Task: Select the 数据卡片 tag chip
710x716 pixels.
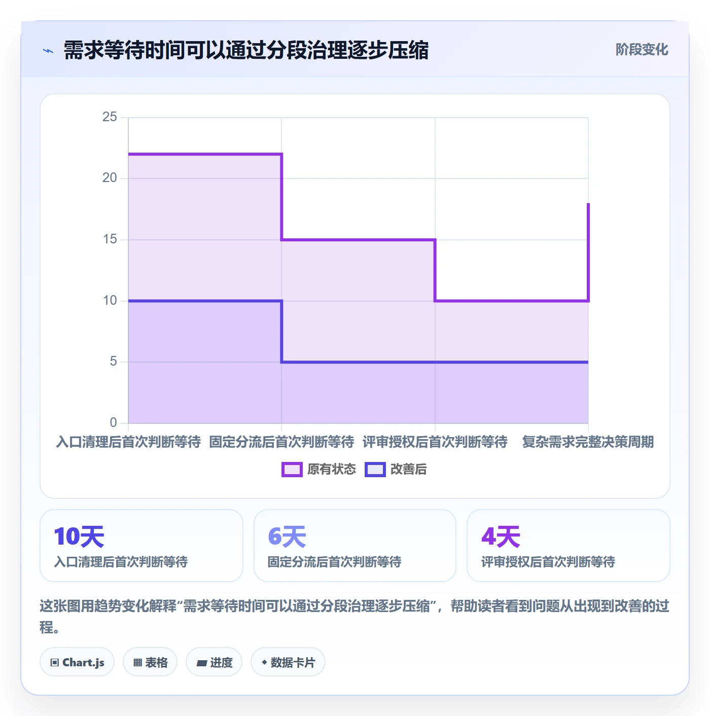Action: 288,662
